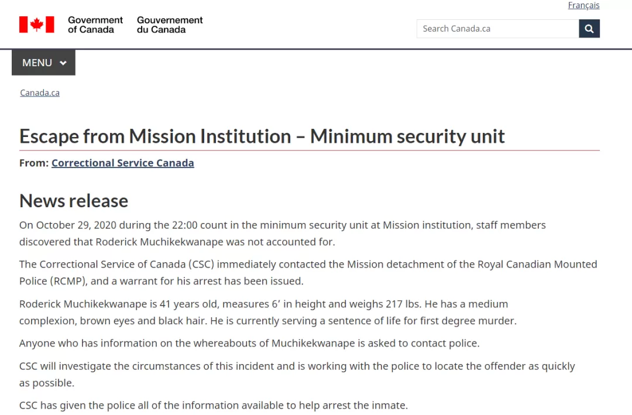The width and height of the screenshot is (632, 415).
Task: Click the paragraph describing Roderick Muchikekwanape's appearance
Action: (x=268, y=312)
